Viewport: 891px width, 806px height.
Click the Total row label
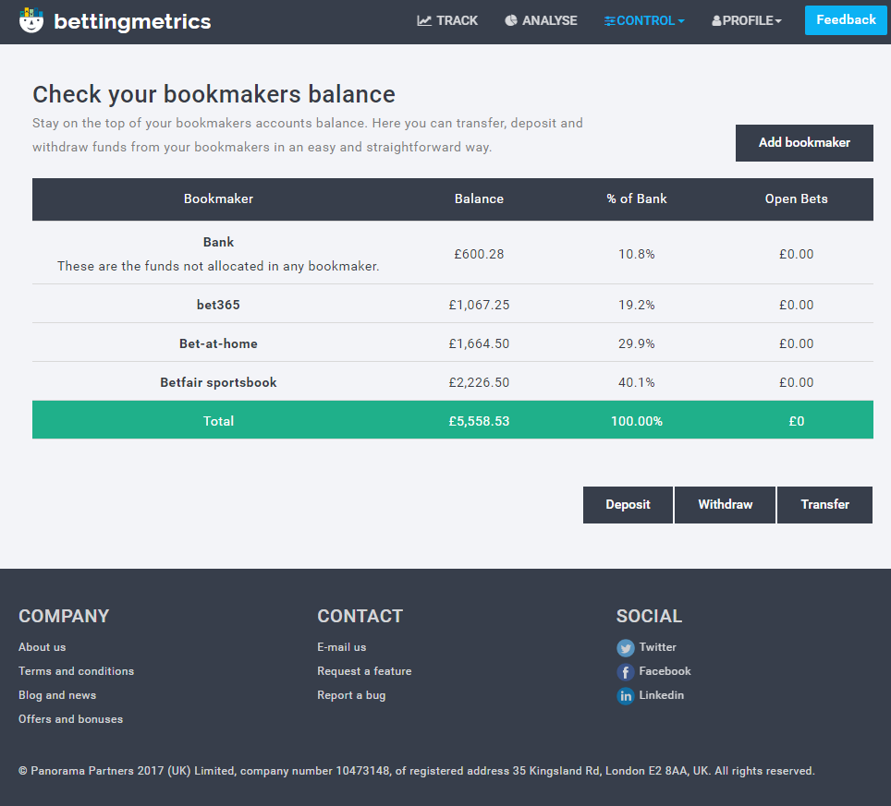click(218, 421)
